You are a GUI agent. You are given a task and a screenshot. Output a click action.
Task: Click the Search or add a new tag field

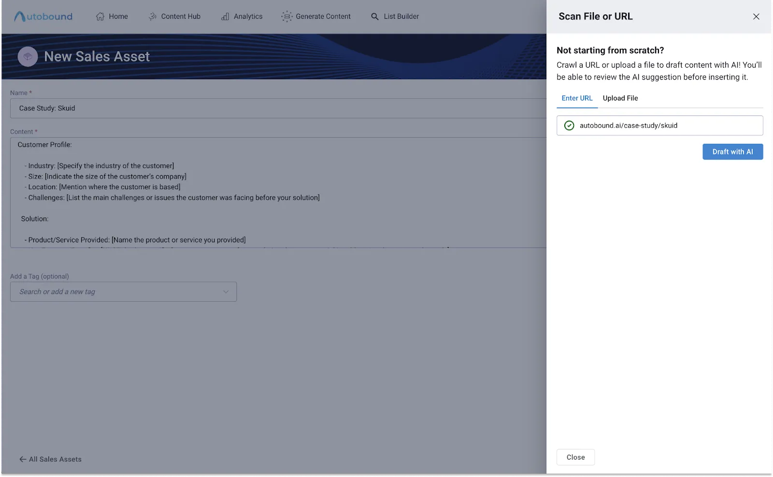123,292
